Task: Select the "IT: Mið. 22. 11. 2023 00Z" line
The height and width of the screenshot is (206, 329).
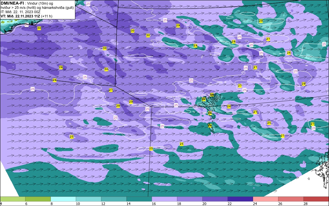Action: coord(20,12)
